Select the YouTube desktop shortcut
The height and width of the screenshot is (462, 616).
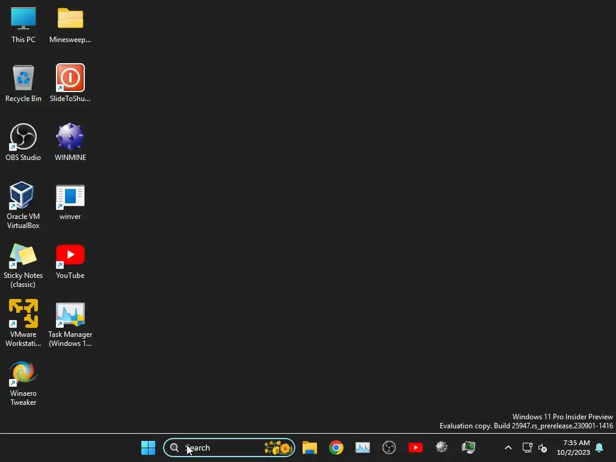coord(70,261)
